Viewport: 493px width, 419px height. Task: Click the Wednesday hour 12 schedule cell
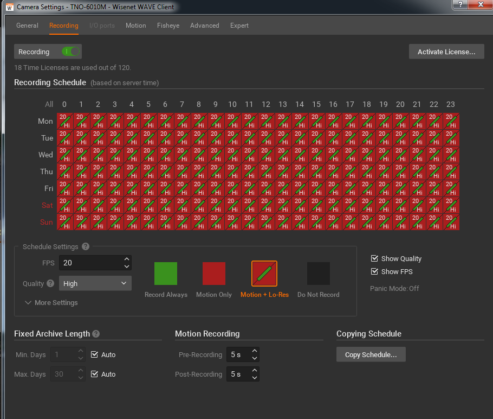tap(267, 155)
